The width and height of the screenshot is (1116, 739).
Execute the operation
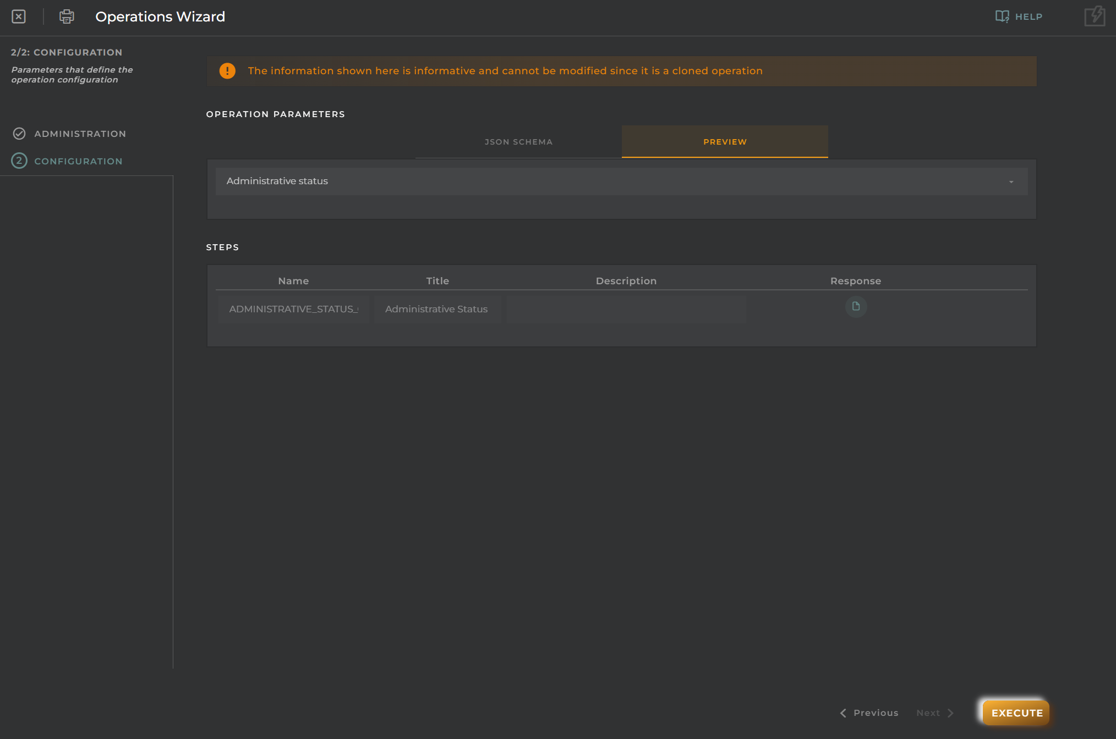click(x=1016, y=713)
